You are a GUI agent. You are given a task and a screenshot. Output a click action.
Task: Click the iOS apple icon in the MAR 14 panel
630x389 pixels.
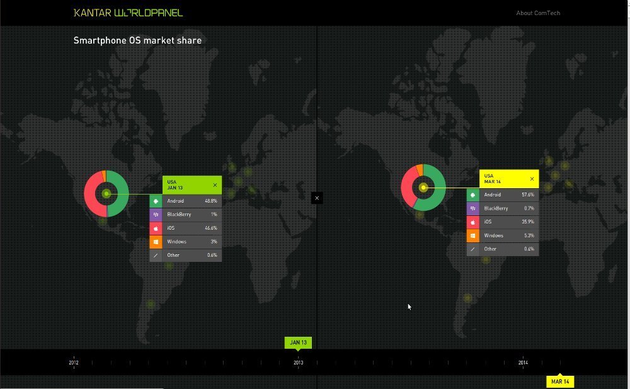(473, 222)
